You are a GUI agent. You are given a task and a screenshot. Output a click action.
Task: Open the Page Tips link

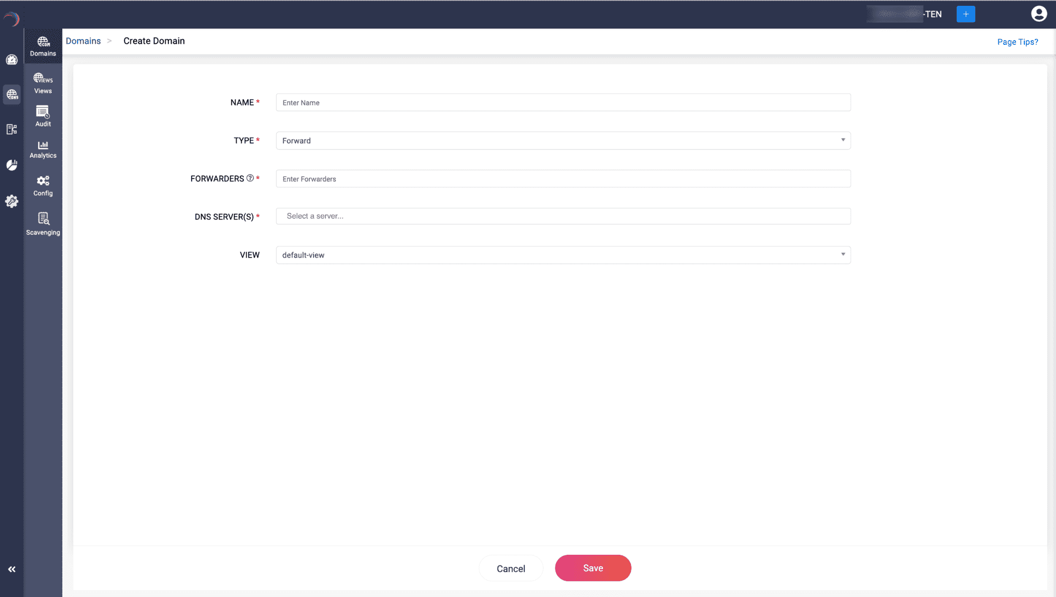pos(1017,42)
